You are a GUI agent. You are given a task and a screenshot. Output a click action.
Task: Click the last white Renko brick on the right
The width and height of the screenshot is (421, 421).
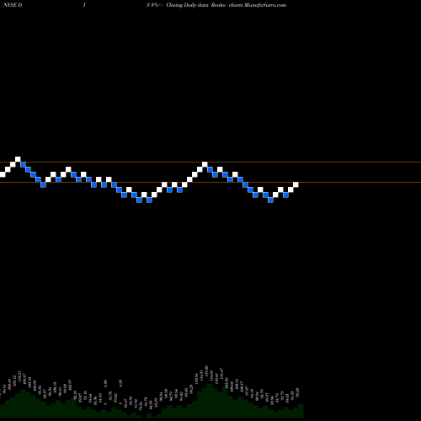296,184
